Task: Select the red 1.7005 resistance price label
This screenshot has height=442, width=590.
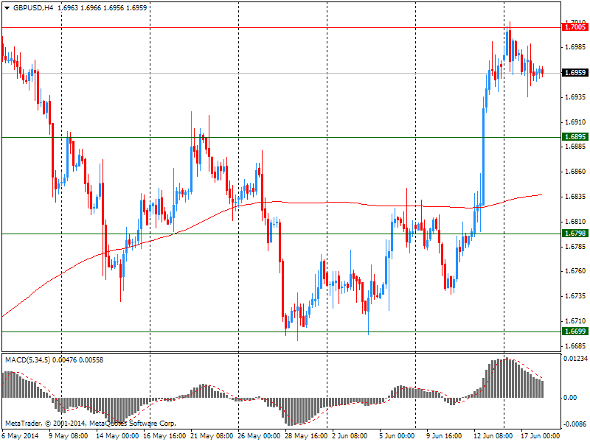Action: (575, 27)
